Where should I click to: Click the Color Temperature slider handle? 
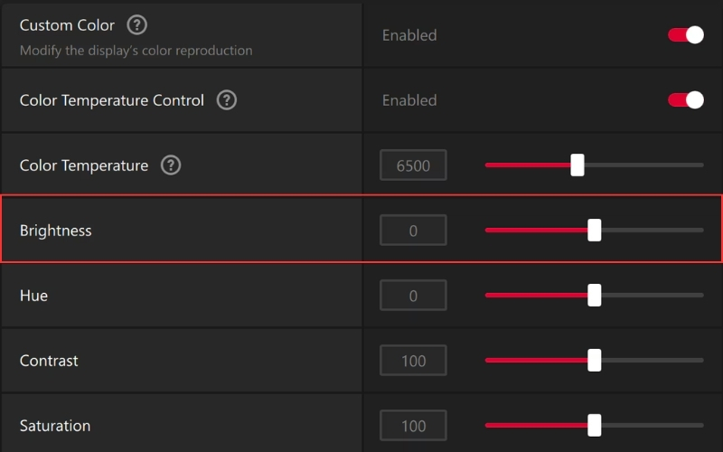click(x=577, y=165)
